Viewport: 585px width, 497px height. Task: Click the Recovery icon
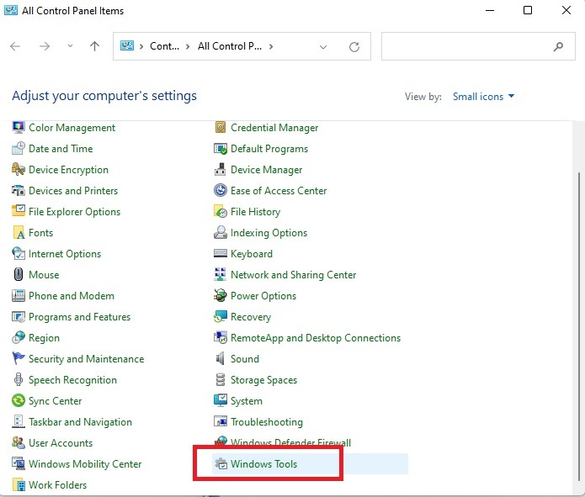coord(221,316)
